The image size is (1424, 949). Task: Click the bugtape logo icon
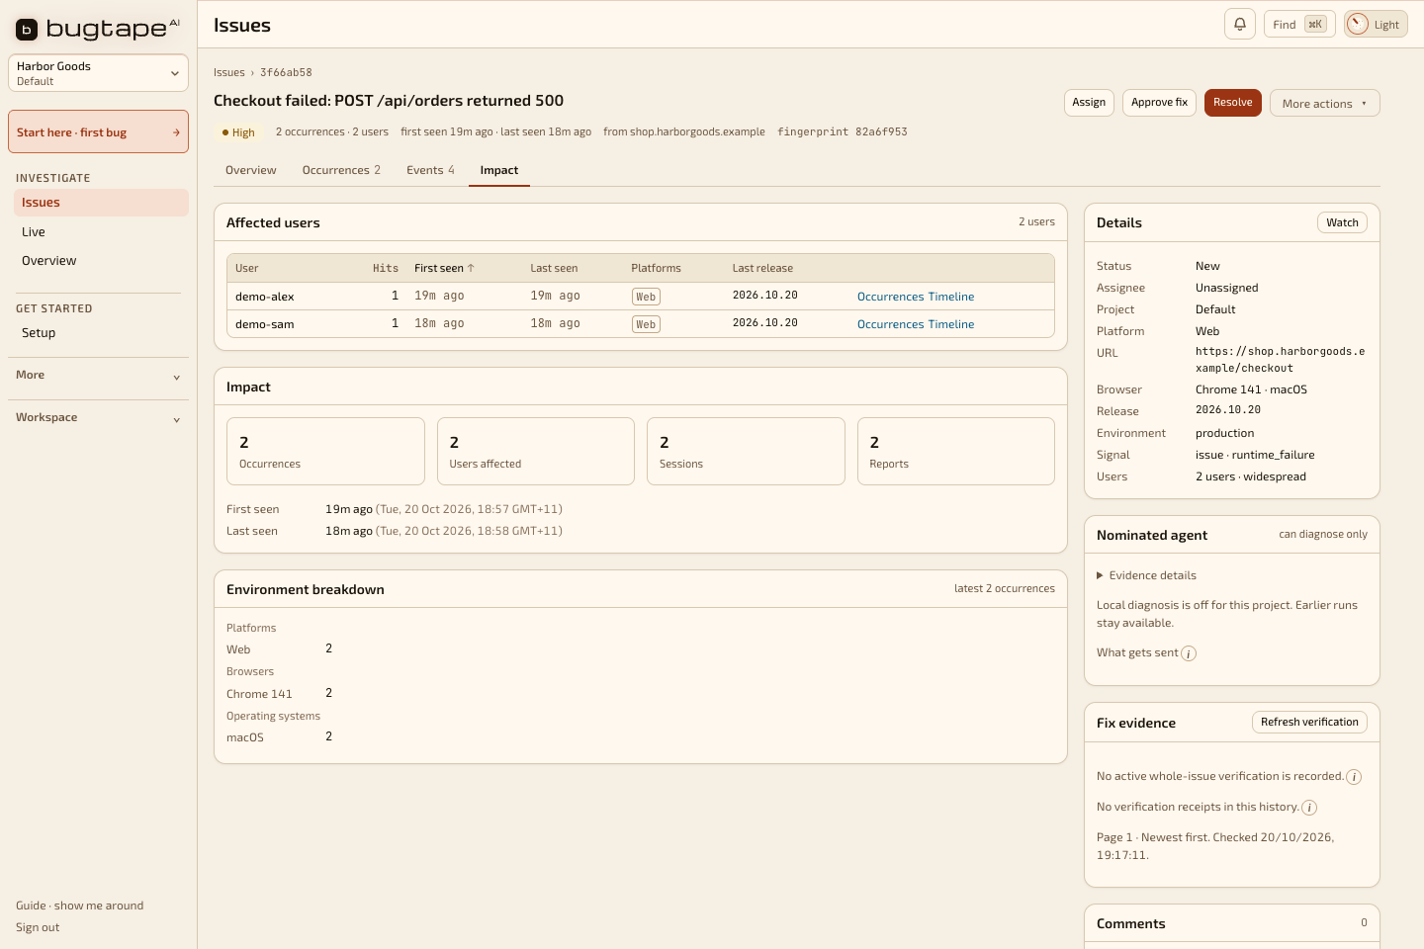(x=27, y=30)
